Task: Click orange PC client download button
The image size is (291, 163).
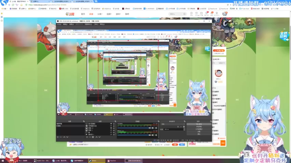Action: point(219,50)
